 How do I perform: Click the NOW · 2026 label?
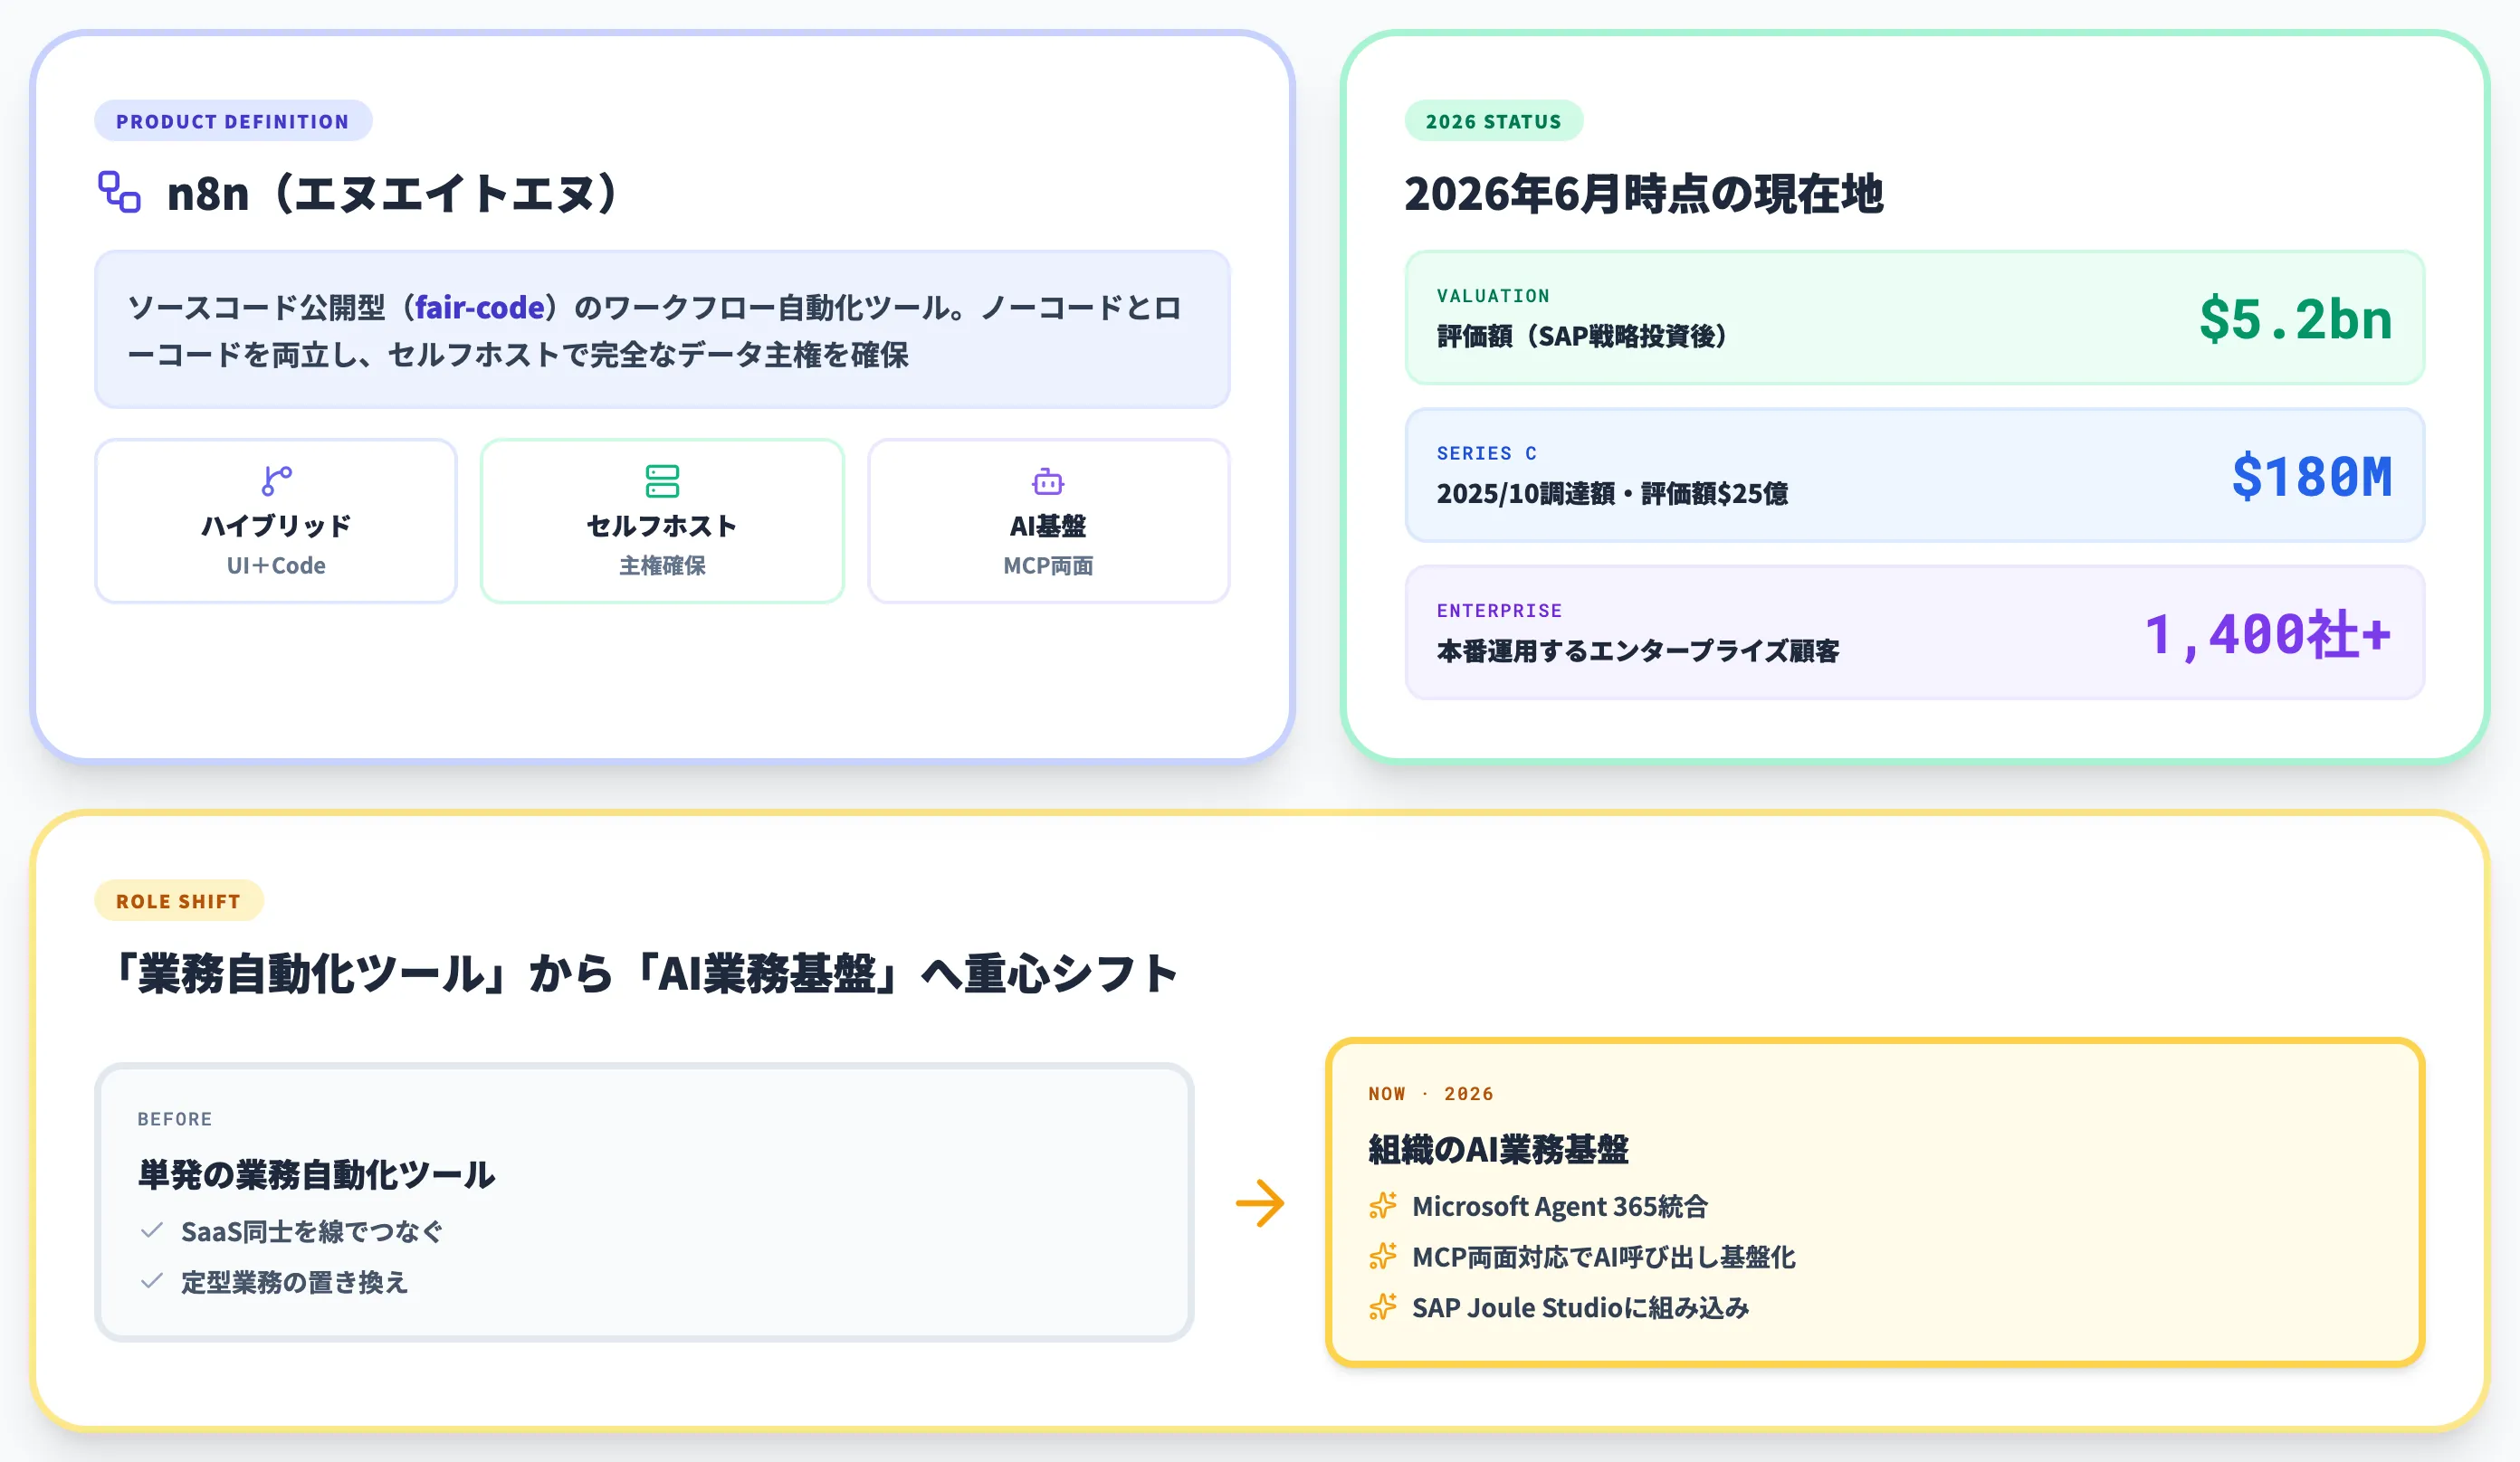coord(1431,1093)
